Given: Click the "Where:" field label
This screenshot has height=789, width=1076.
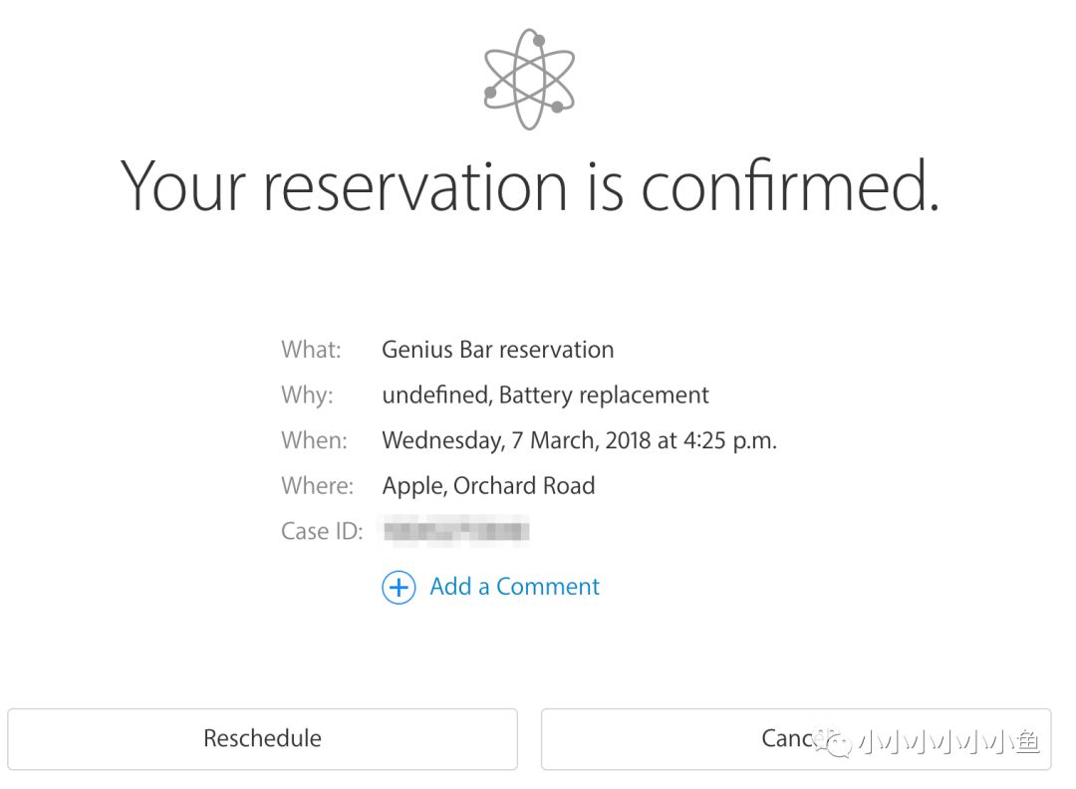Looking at the screenshot, I should [x=317, y=486].
